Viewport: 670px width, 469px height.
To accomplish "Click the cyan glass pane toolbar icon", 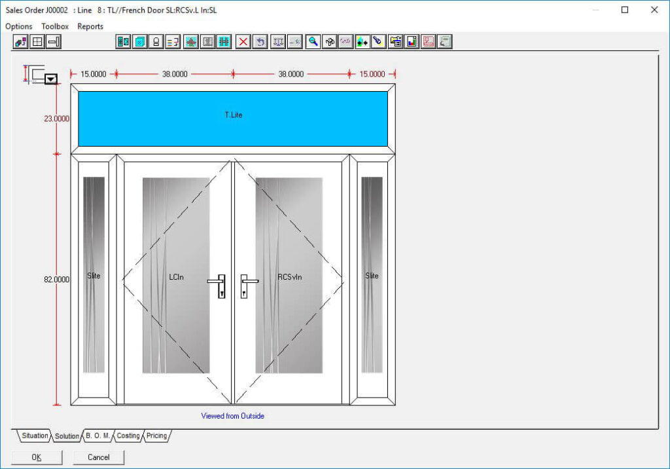I will click(x=140, y=42).
